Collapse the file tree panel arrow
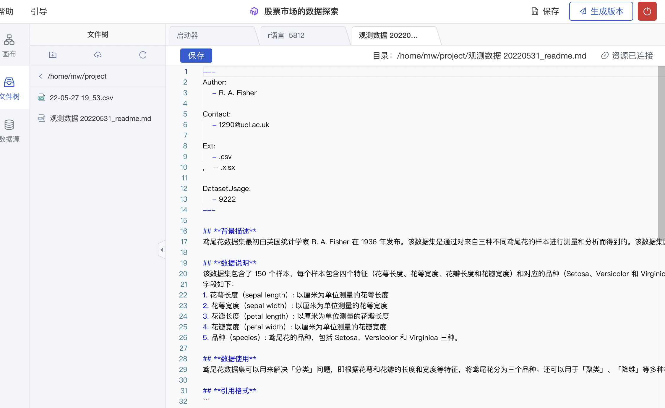Image resolution: width=665 pixels, height=408 pixels. click(x=162, y=250)
